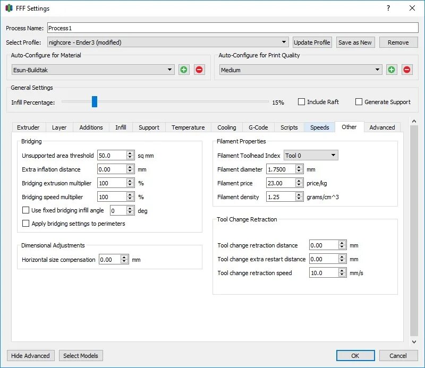Add a new material auto-configure entry

184,70
